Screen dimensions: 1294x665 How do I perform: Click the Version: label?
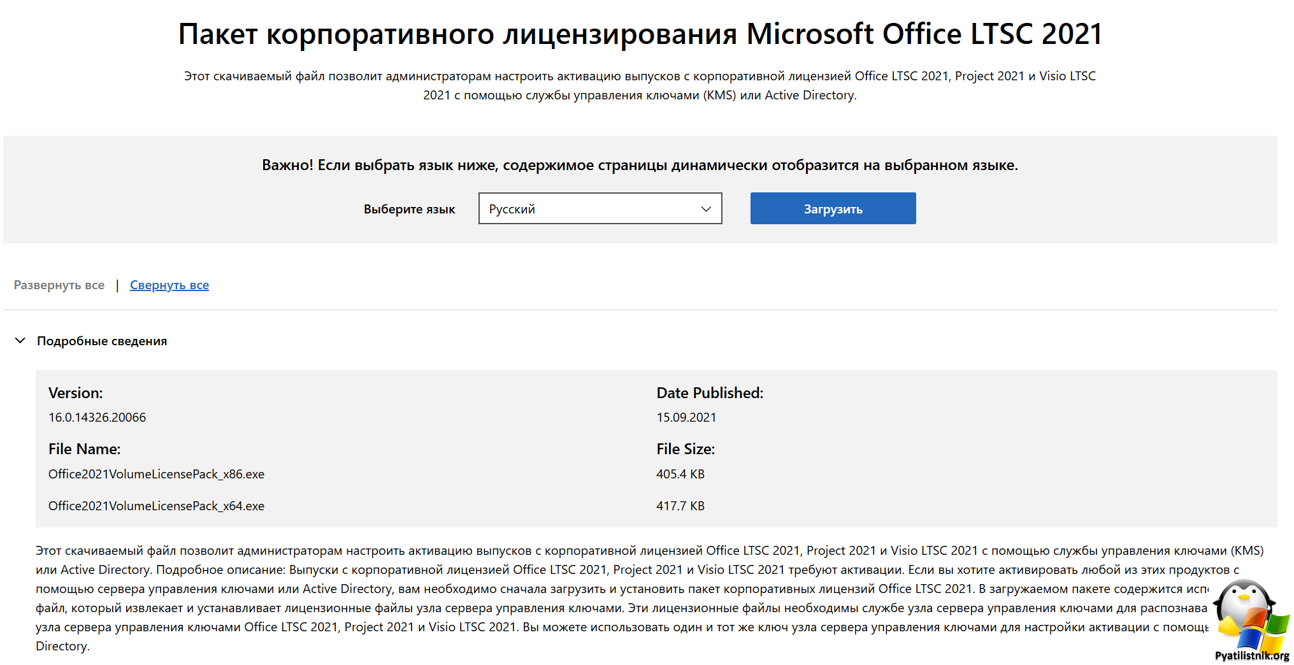tap(75, 393)
